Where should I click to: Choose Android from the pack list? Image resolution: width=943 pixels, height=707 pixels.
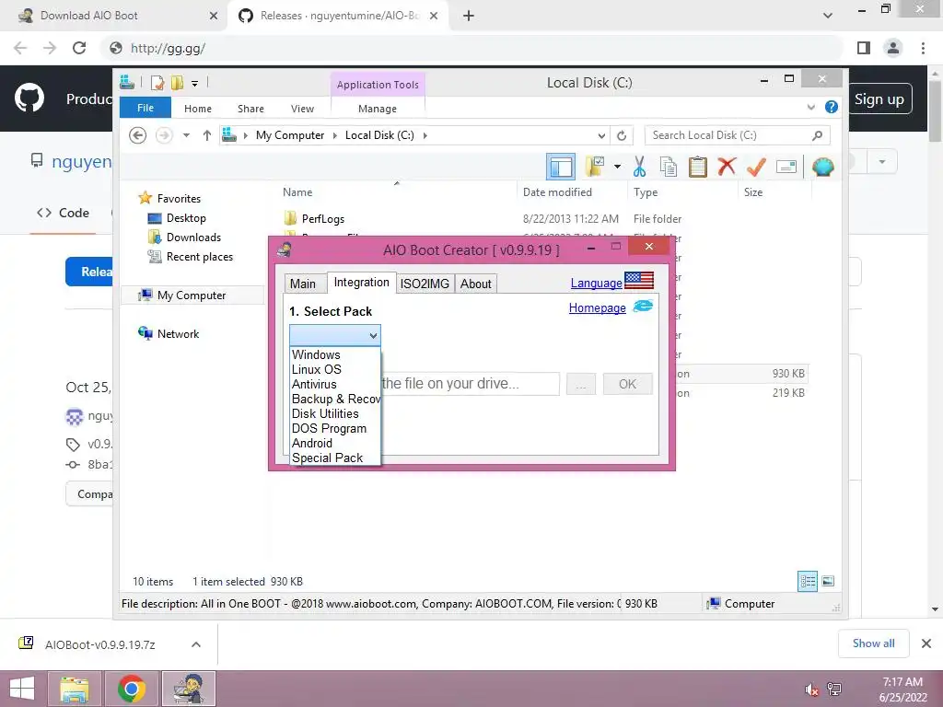(335, 443)
